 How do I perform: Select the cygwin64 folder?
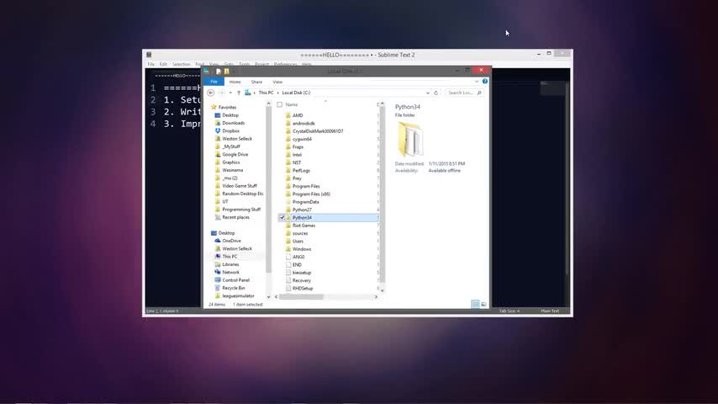tap(302, 139)
